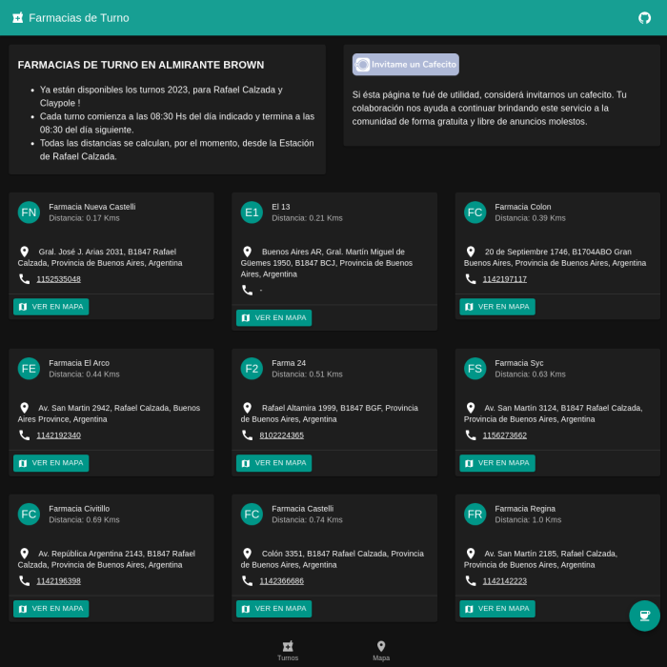Click phone icon next to 8102224365

(247, 435)
